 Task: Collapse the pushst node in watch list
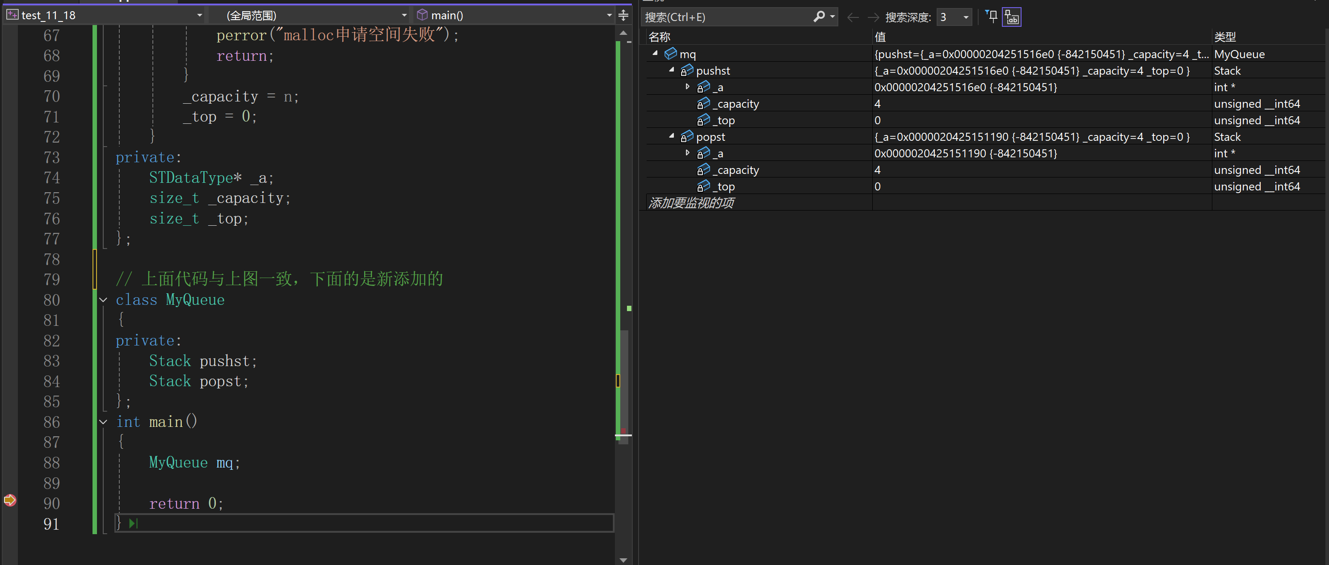(671, 70)
